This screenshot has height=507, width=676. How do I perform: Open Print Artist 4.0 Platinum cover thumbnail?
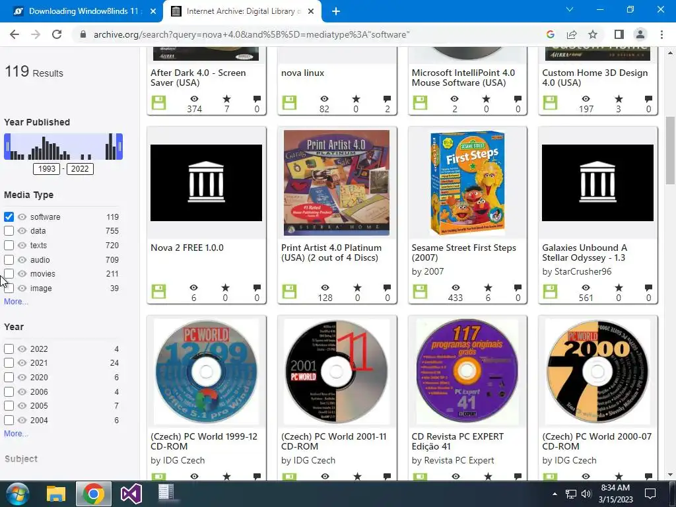tap(337, 183)
